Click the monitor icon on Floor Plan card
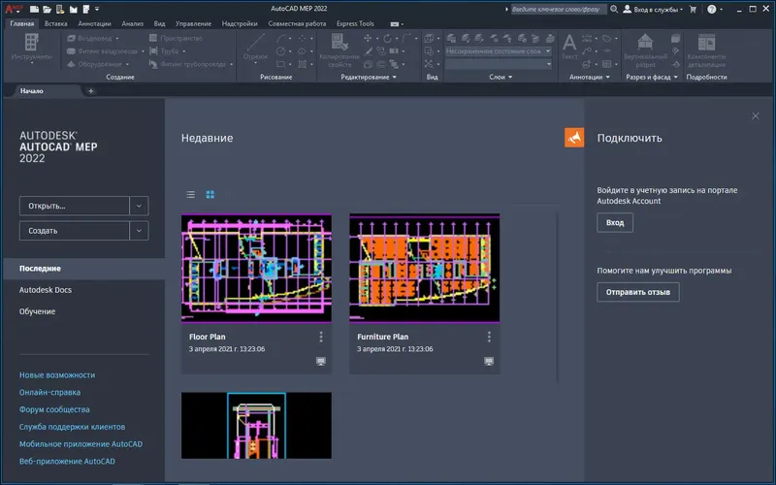 coord(321,362)
